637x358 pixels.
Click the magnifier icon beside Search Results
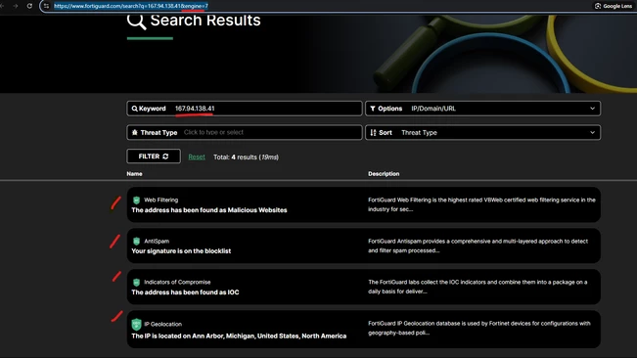point(137,21)
